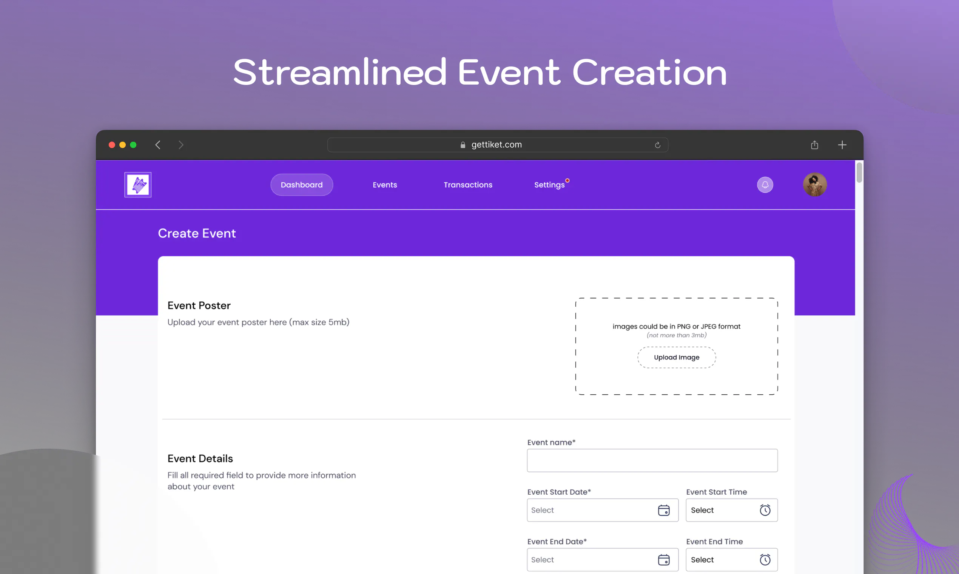Go to the Transactions tab
959x574 pixels.
coord(468,185)
